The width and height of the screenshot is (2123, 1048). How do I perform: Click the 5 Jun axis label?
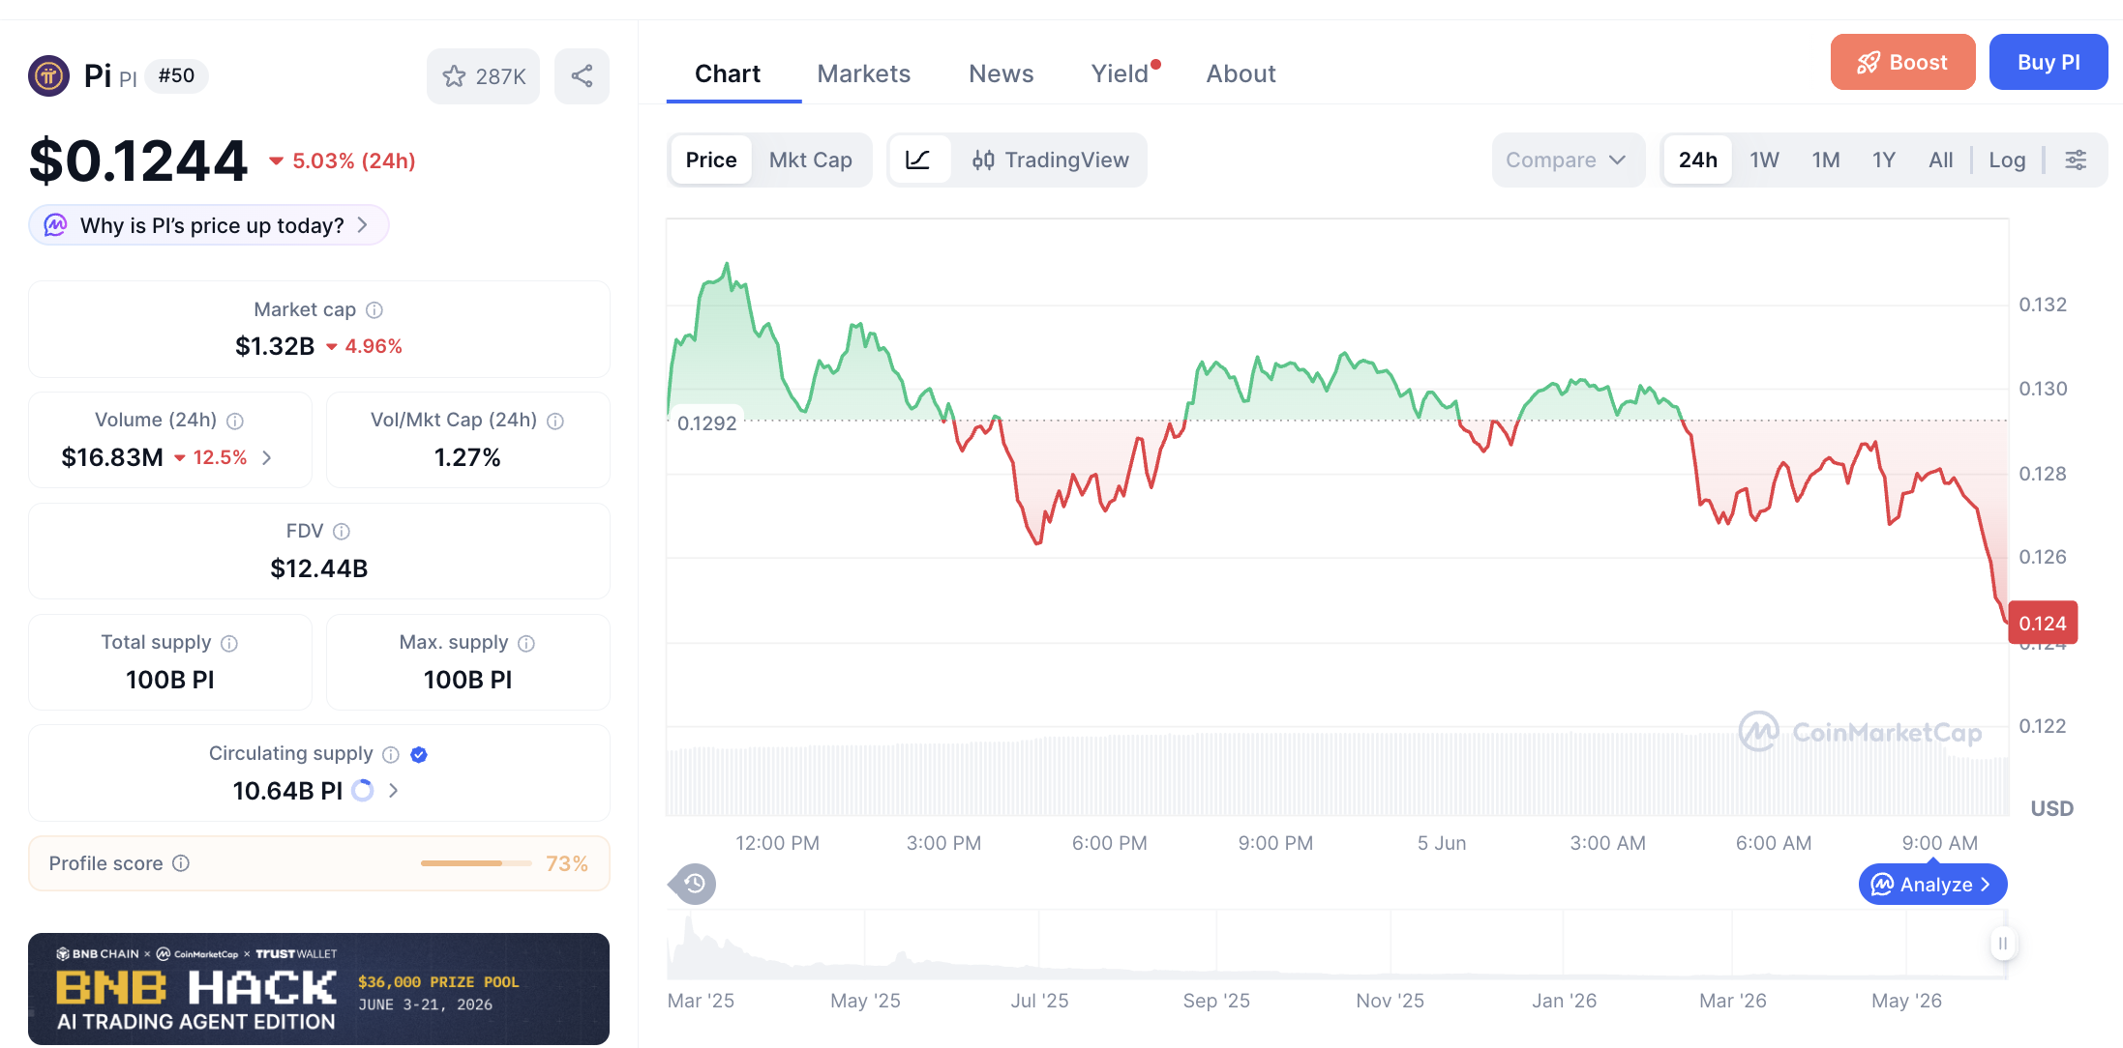pyautogui.click(x=1442, y=843)
